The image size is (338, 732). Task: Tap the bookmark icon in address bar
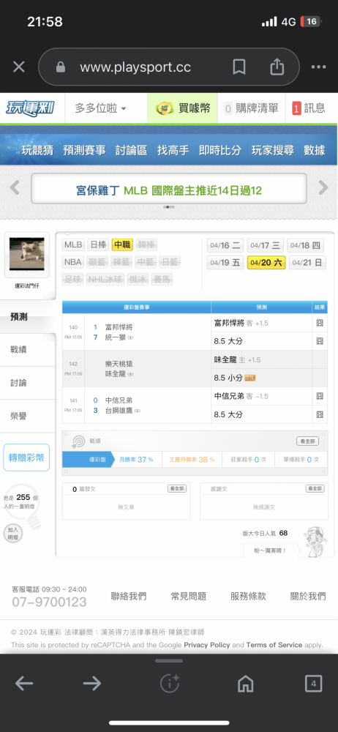(x=239, y=67)
